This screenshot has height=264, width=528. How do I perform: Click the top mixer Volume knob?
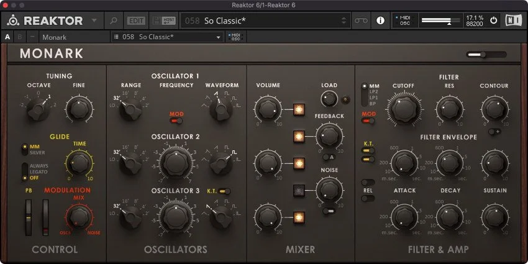(268, 109)
